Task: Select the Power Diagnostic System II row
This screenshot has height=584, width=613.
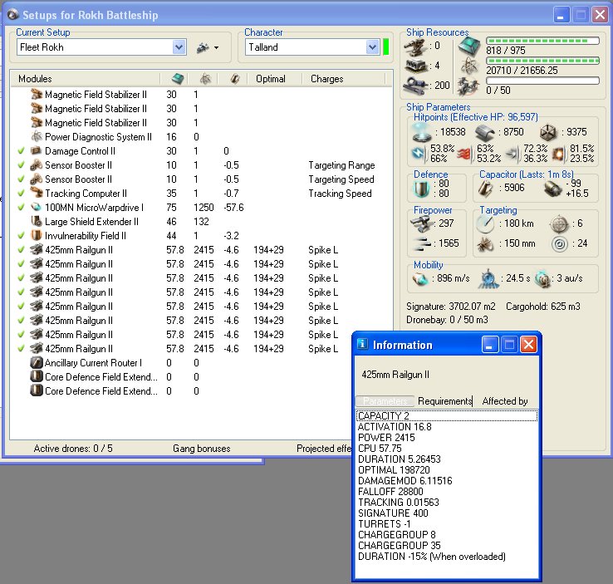Action: (201, 137)
